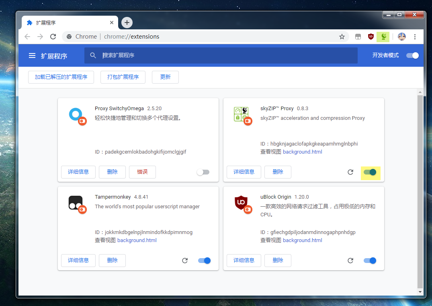Click the skyZIP Proxy extension icon
This screenshot has height=306, width=432.
coord(243,116)
